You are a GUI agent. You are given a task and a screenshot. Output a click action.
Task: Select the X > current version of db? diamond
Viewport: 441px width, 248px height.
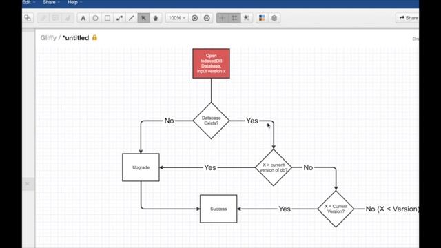(x=274, y=167)
